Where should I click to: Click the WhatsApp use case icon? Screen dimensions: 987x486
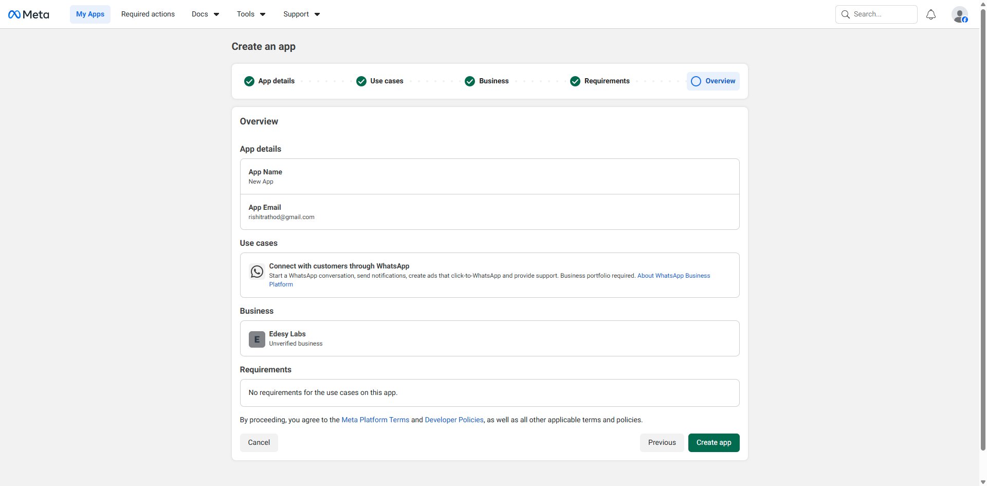coord(257,271)
